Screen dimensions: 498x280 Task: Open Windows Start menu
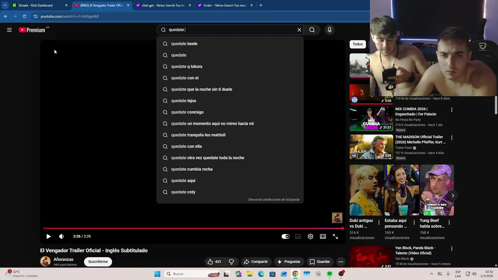pos(157,274)
